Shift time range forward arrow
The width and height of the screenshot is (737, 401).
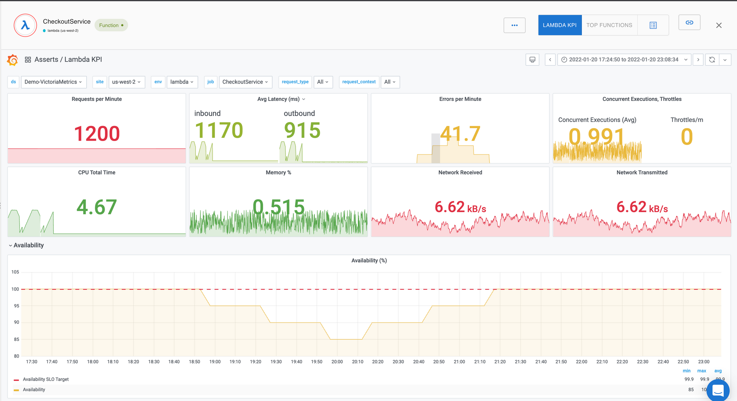pyautogui.click(x=698, y=60)
